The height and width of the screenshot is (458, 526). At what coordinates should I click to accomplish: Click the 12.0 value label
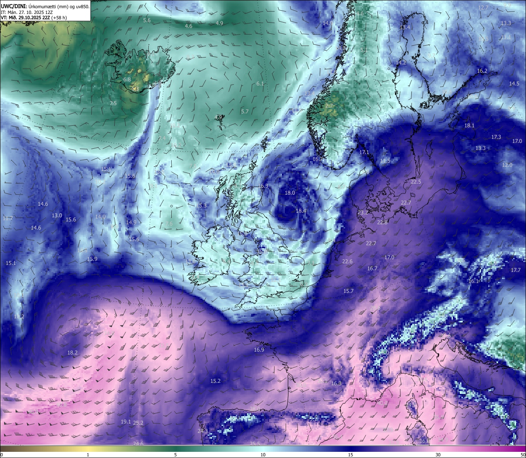507,165
